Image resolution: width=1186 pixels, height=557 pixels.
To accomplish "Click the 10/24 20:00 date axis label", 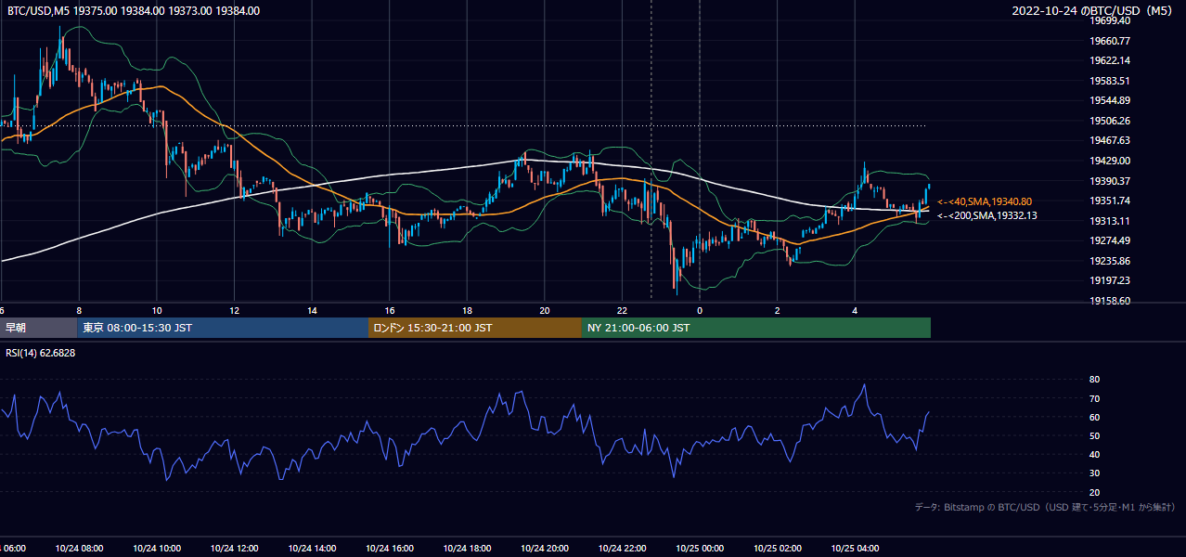I will click(545, 549).
